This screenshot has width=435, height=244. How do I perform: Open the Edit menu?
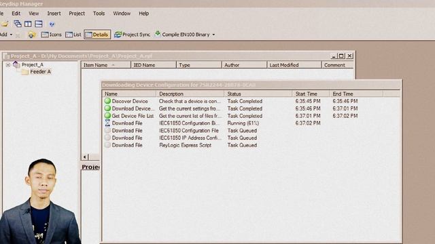pyautogui.click(x=16, y=14)
